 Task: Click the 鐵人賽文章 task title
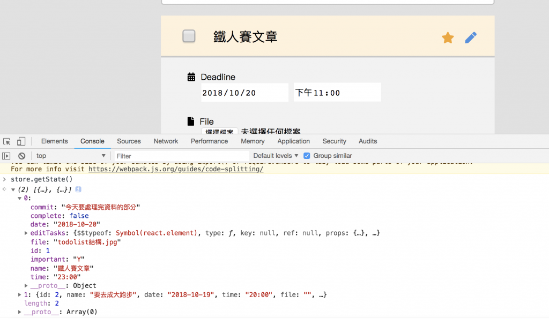coord(245,37)
